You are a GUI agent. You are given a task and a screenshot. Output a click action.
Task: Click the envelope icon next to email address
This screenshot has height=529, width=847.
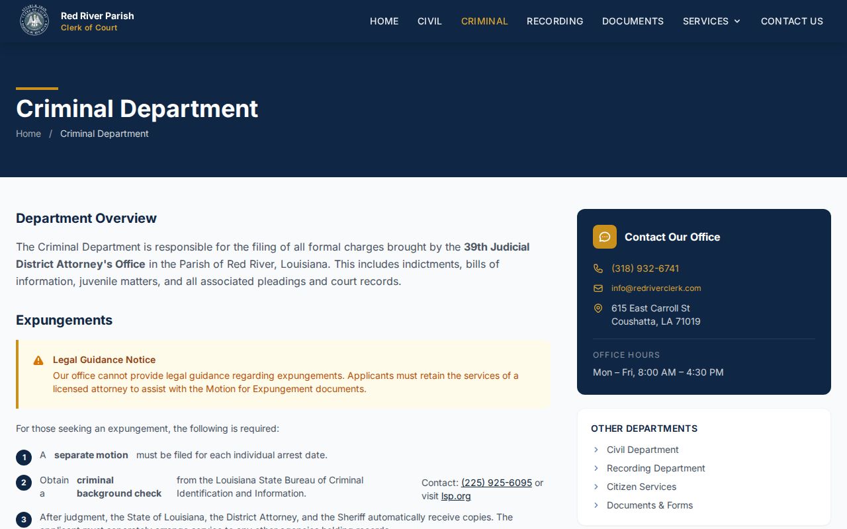(598, 288)
